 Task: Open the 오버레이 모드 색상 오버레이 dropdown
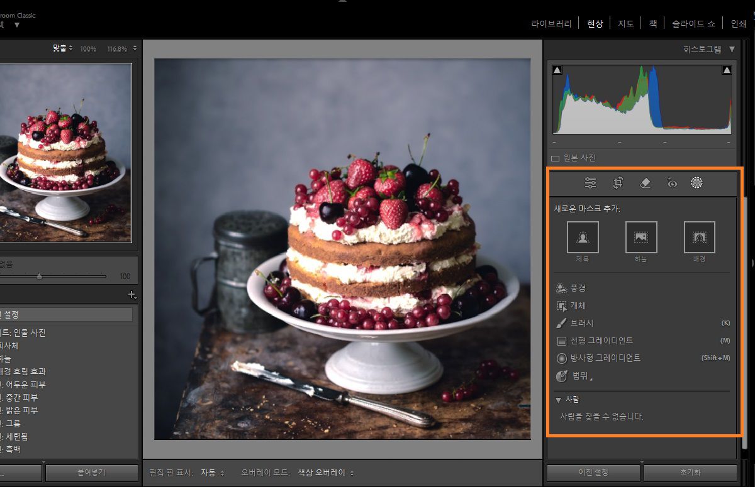tap(326, 473)
